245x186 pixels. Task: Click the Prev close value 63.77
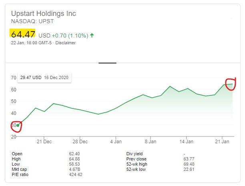[x=189, y=158]
